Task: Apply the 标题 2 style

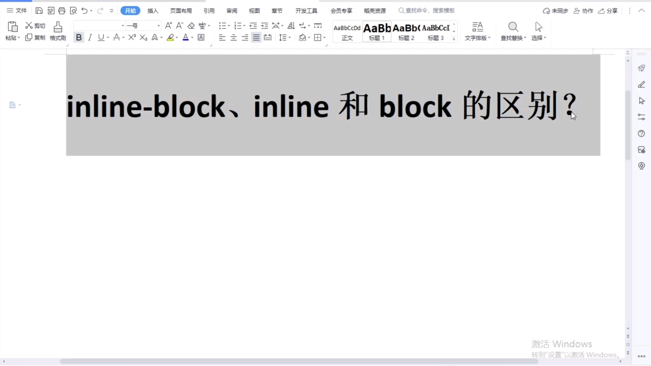Action: [x=406, y=32]
